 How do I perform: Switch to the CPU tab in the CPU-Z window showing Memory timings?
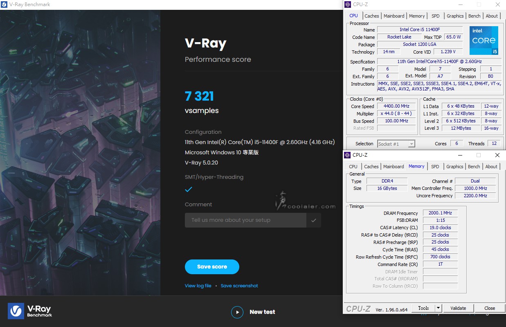point(353,167)
